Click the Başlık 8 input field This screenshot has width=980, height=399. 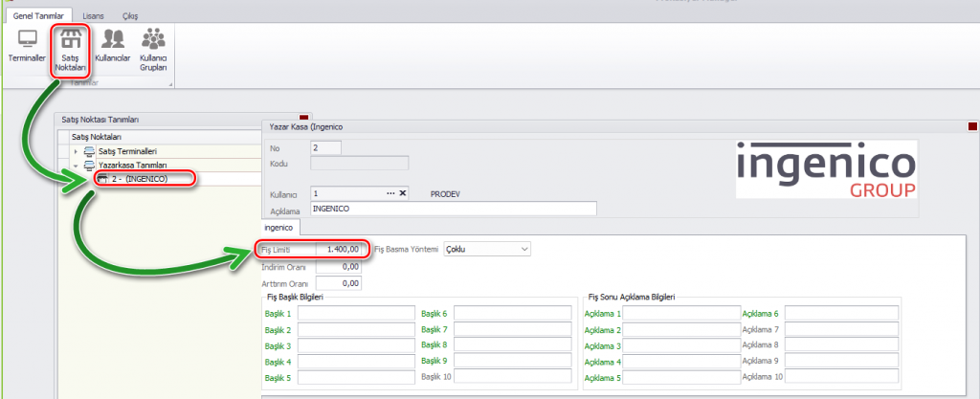tap(513, 344)
